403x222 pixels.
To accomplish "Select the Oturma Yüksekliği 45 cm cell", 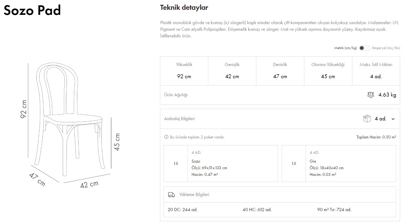I will point(328,71).
